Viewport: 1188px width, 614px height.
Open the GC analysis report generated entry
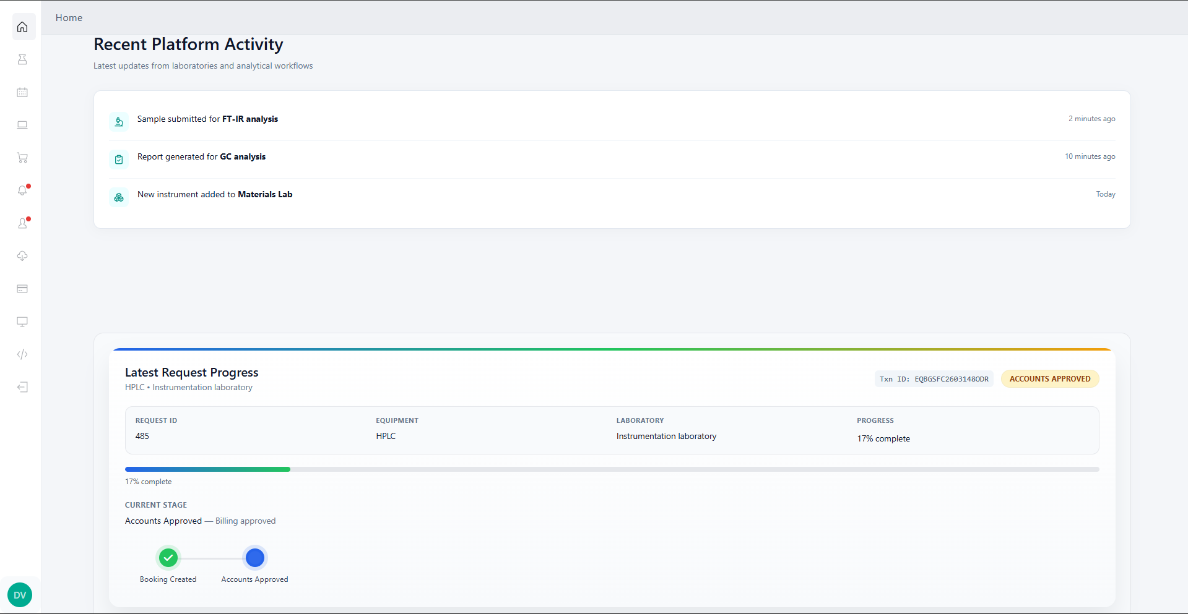pyautogui.click(x=201, y=157)
